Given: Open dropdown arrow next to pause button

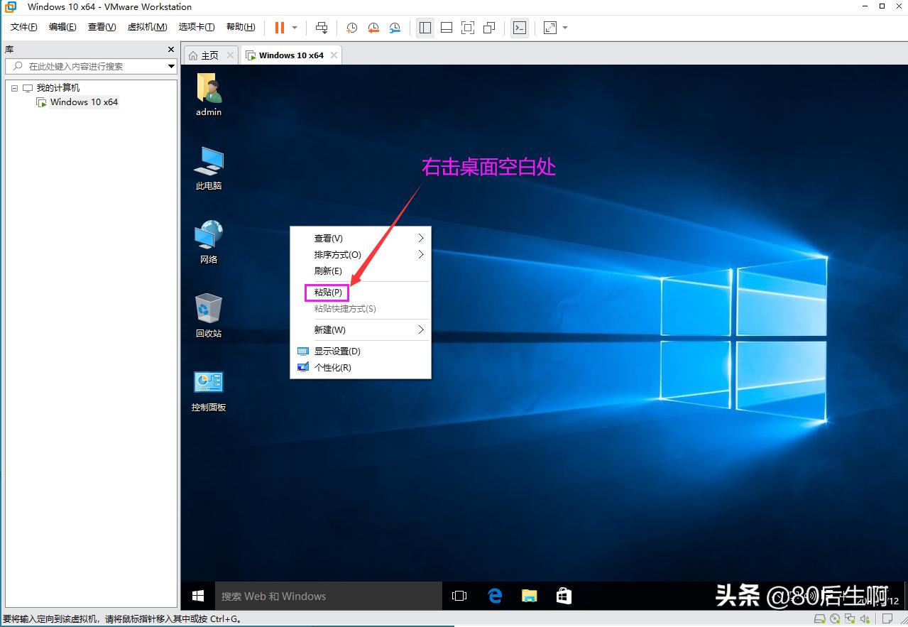Looking at the screenshot, I should point(295,28).
